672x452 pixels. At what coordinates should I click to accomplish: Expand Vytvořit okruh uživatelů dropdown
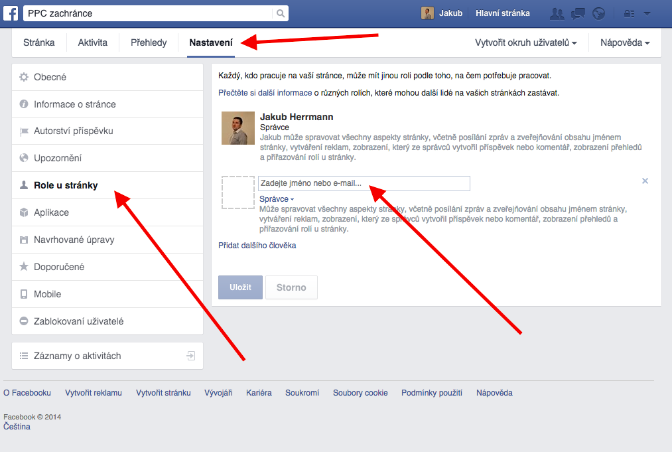[x=526, y=42]
